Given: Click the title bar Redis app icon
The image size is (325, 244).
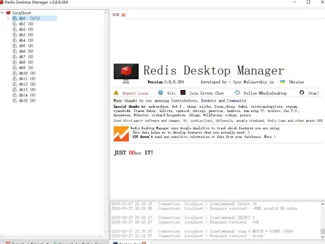Looking at the screenshot, I should click(2, 2).
